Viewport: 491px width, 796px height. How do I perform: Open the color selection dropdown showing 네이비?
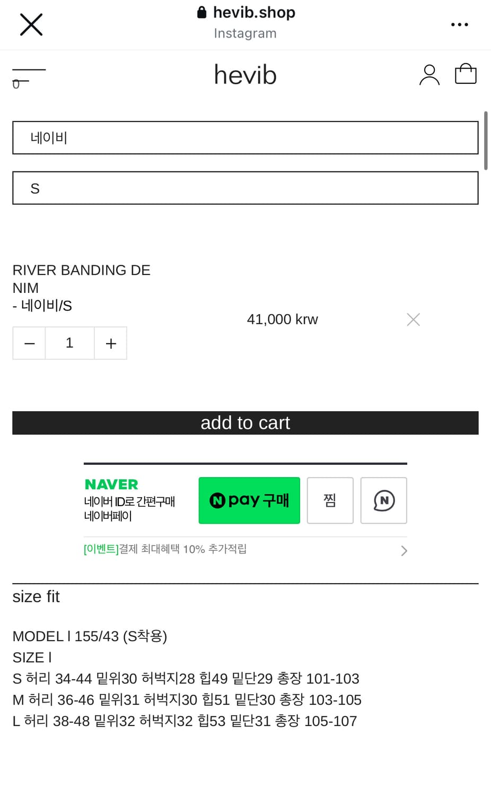coord(245,137)
